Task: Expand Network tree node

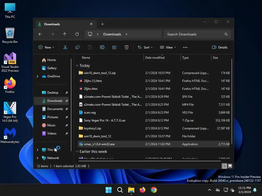Action: [x=37, y=158]
